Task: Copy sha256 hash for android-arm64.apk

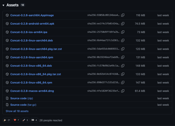Action: (123, 23)
